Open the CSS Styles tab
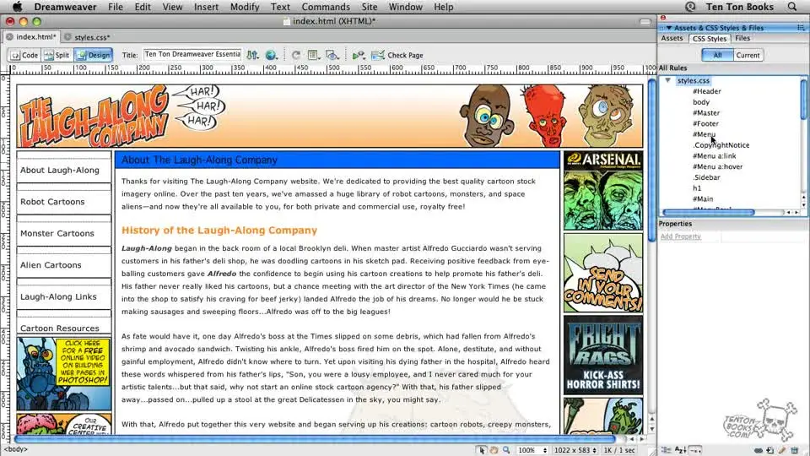Viewport: 810px width, 456px height. (710, 39)
